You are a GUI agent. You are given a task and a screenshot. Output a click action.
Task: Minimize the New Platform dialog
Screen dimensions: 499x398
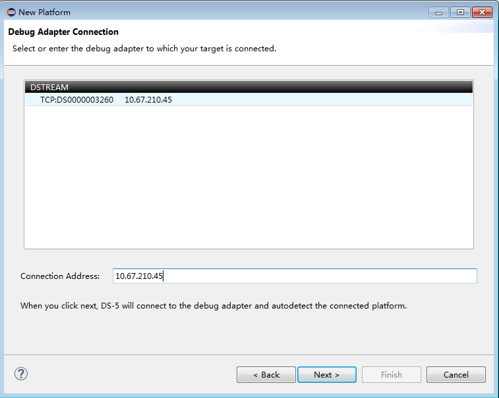438,12
